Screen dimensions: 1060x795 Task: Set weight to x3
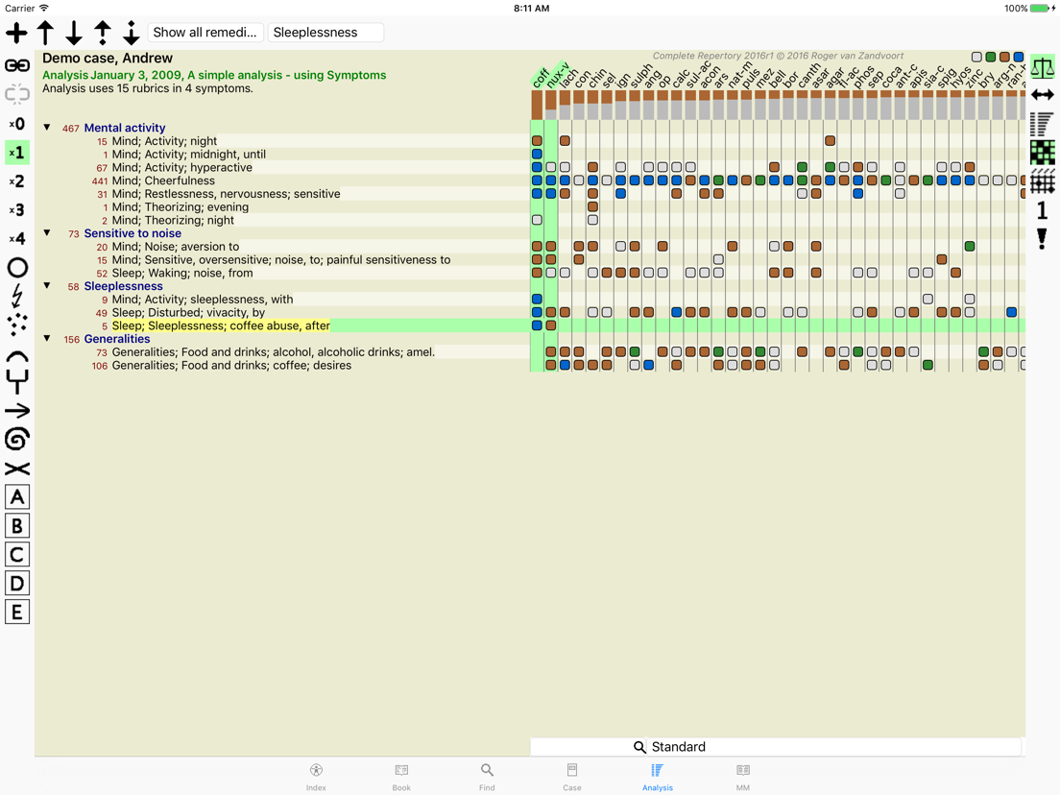pyautogui.click(x=17, y=210)
